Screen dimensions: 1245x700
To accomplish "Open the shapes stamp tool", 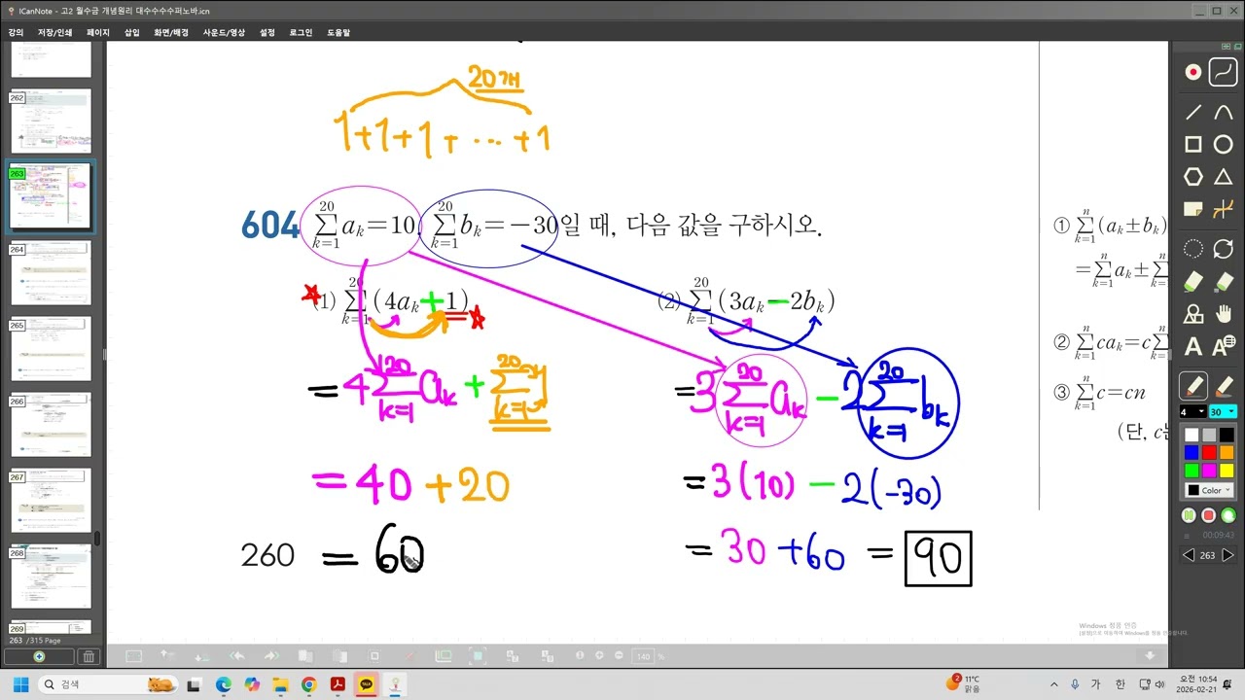I will 1192,314.
